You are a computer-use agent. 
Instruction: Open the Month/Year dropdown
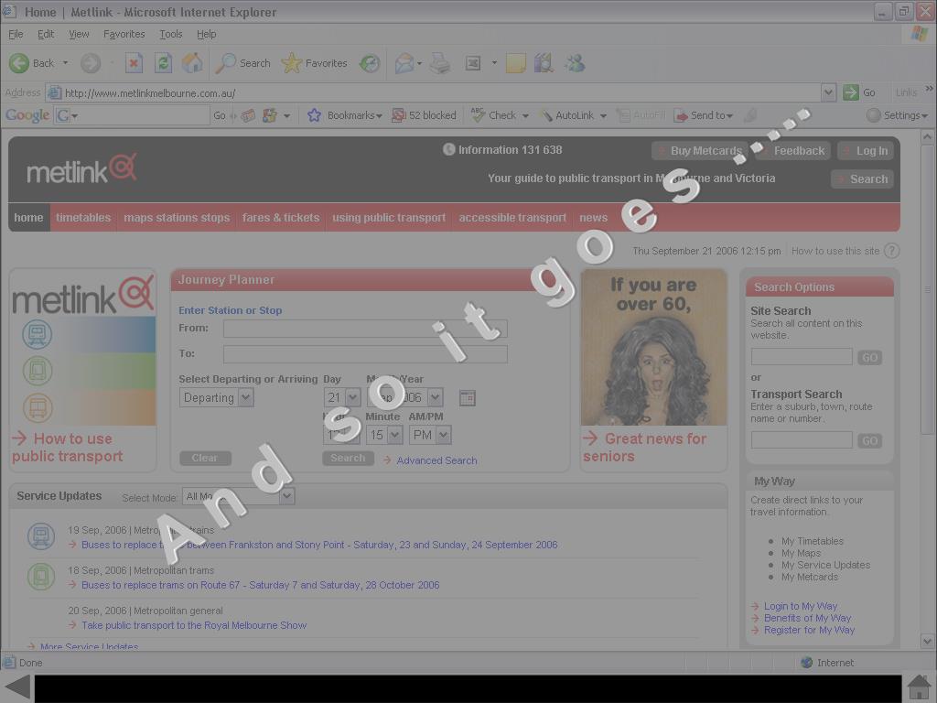pos(405,397)
